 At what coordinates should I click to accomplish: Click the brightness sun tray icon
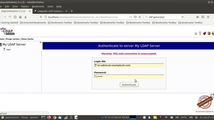144,117
